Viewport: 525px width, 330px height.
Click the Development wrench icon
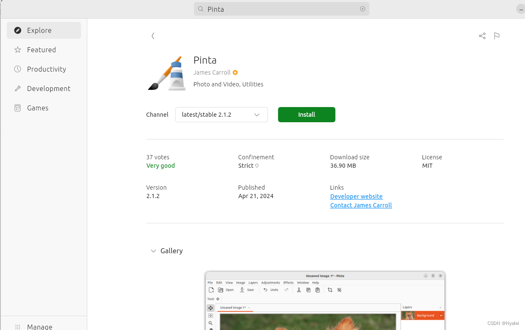coord(18,89)
